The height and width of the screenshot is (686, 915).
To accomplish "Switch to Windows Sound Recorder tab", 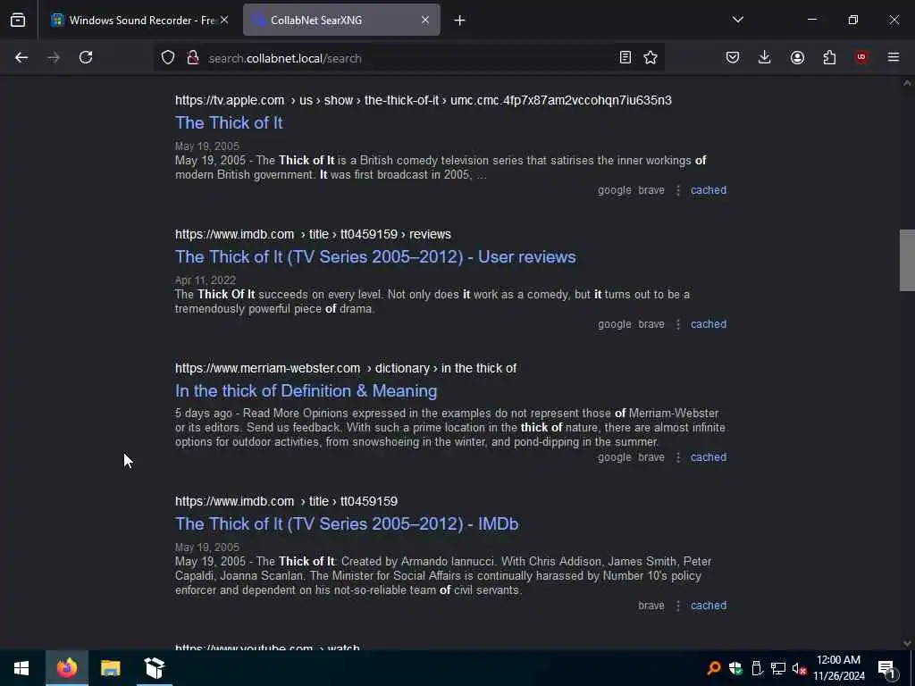I will click(x=140, y=20).
